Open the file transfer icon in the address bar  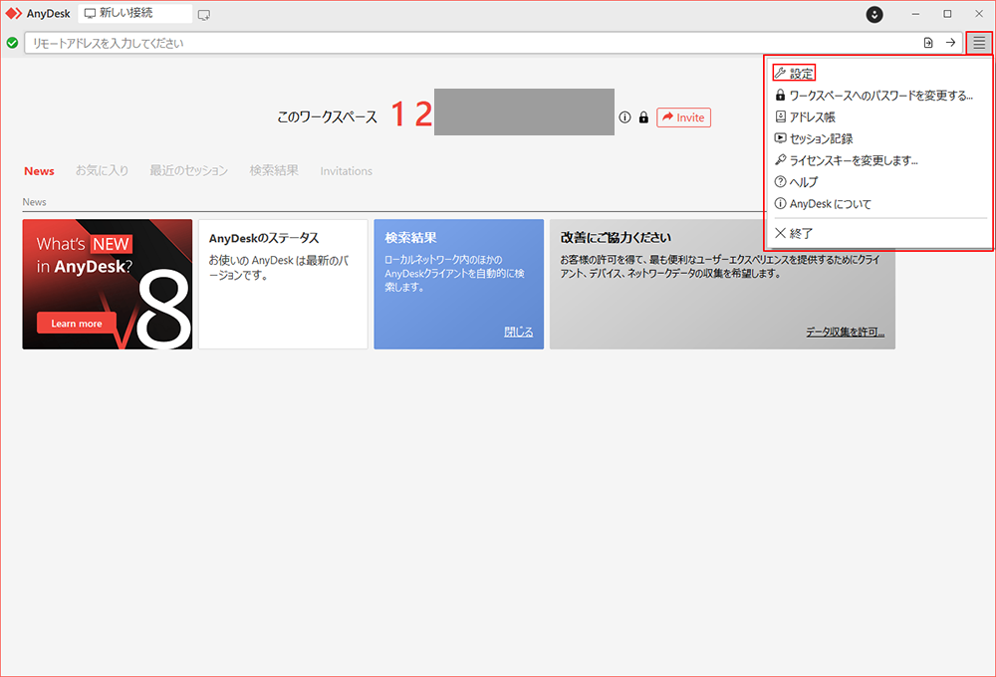pos(926,43)
